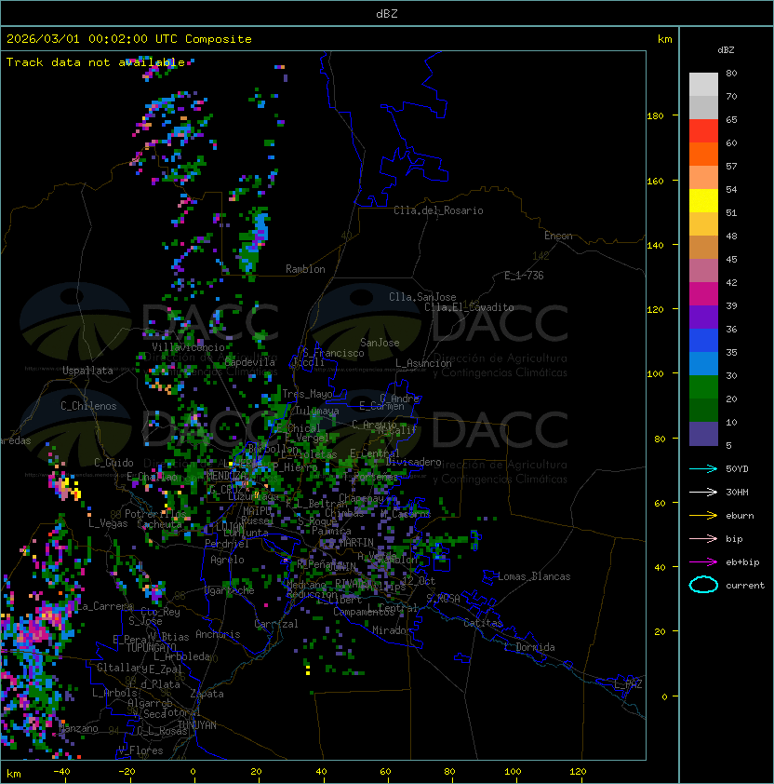Click the 'dBZ' heading above the color scale
The width and height of the screenshot is (774, 784).
pos(726,50)
